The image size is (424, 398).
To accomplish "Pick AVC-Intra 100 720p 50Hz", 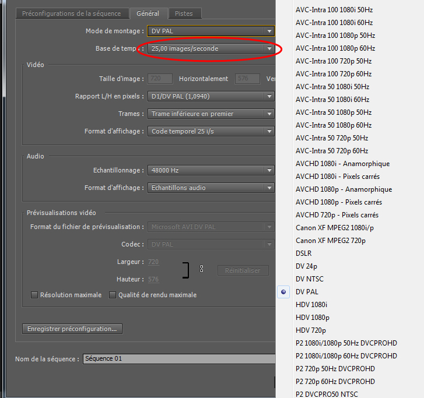I will pyautogui.click(x=334, y=61).
